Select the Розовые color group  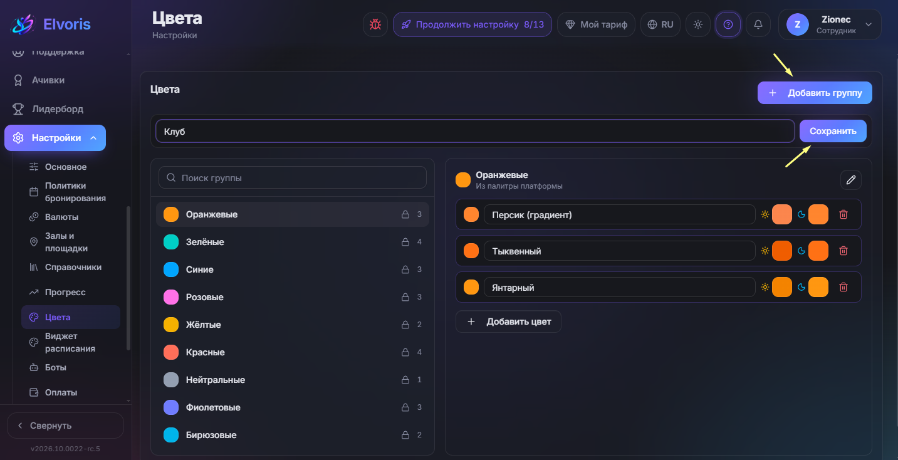coord(293,297)
